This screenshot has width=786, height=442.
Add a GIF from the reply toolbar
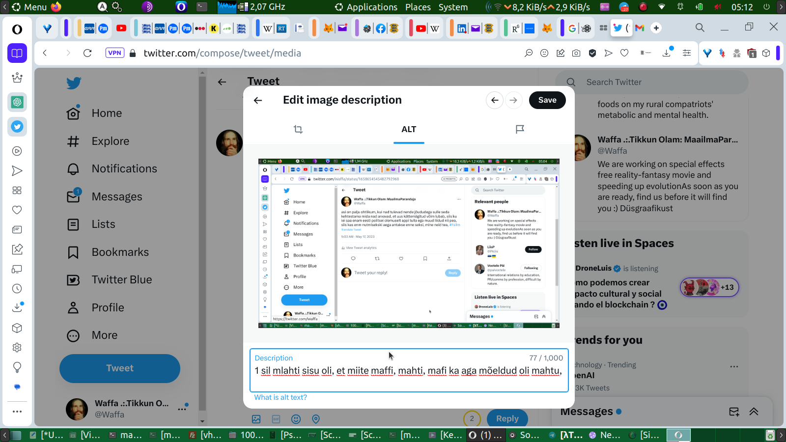(x=276, y=419)
